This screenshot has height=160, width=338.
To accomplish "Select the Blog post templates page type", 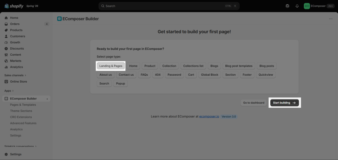I will pyautogui.click(x=239, y=66).
